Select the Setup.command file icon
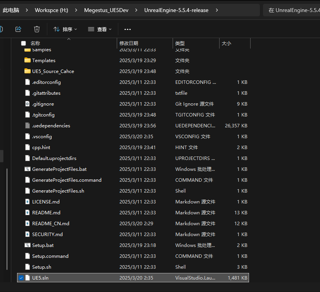The image size is (320, 292). (x=28, y=256)
